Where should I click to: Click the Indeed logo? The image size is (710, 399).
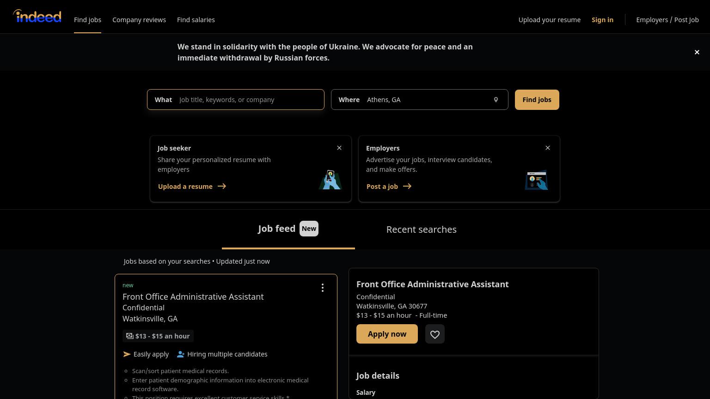click(37, 16)
